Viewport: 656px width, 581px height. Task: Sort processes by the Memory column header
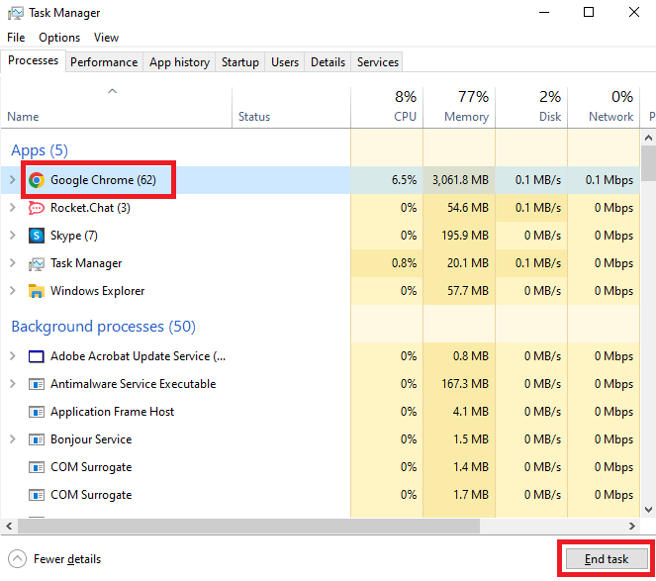(459, 107)
